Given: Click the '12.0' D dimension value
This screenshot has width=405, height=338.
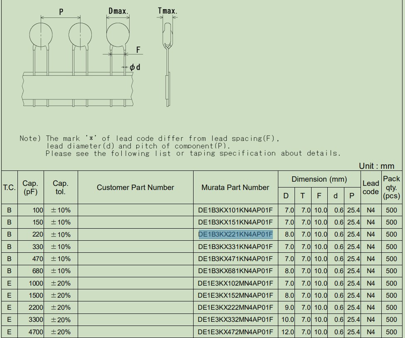Looking at the screenshot, I should (288, 332).
